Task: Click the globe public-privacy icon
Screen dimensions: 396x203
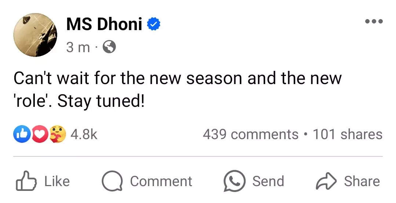Action: coord(109,47)
